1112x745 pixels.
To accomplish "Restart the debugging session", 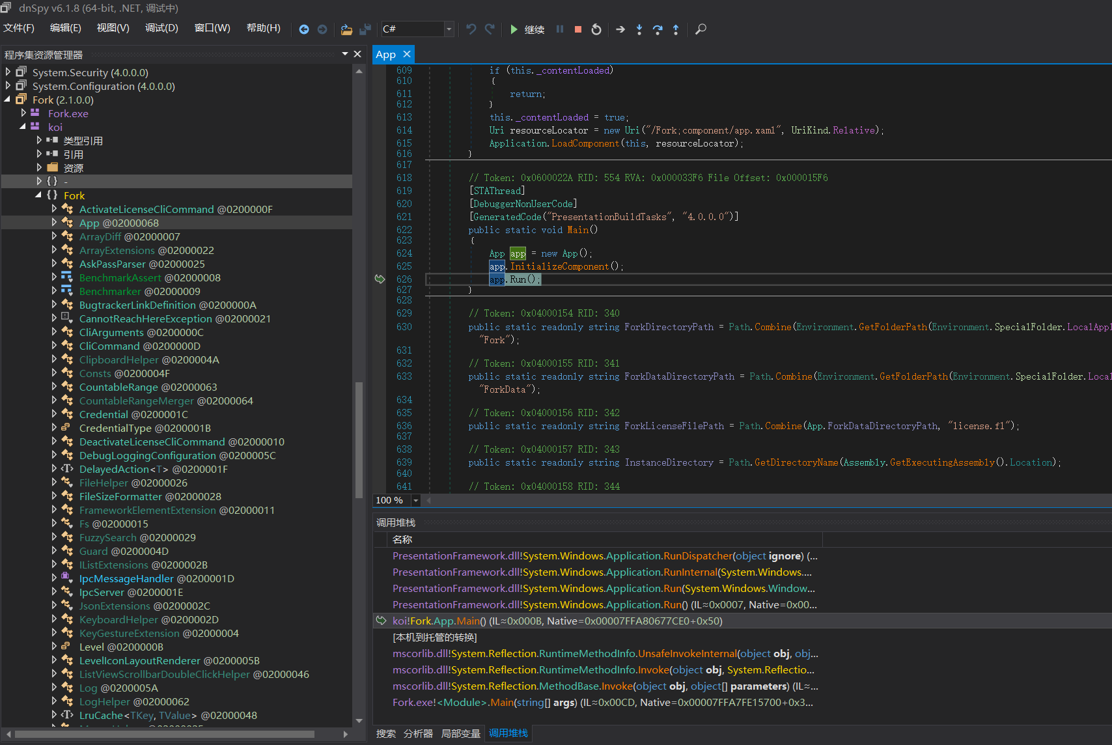I will click(x=596, y=29).
